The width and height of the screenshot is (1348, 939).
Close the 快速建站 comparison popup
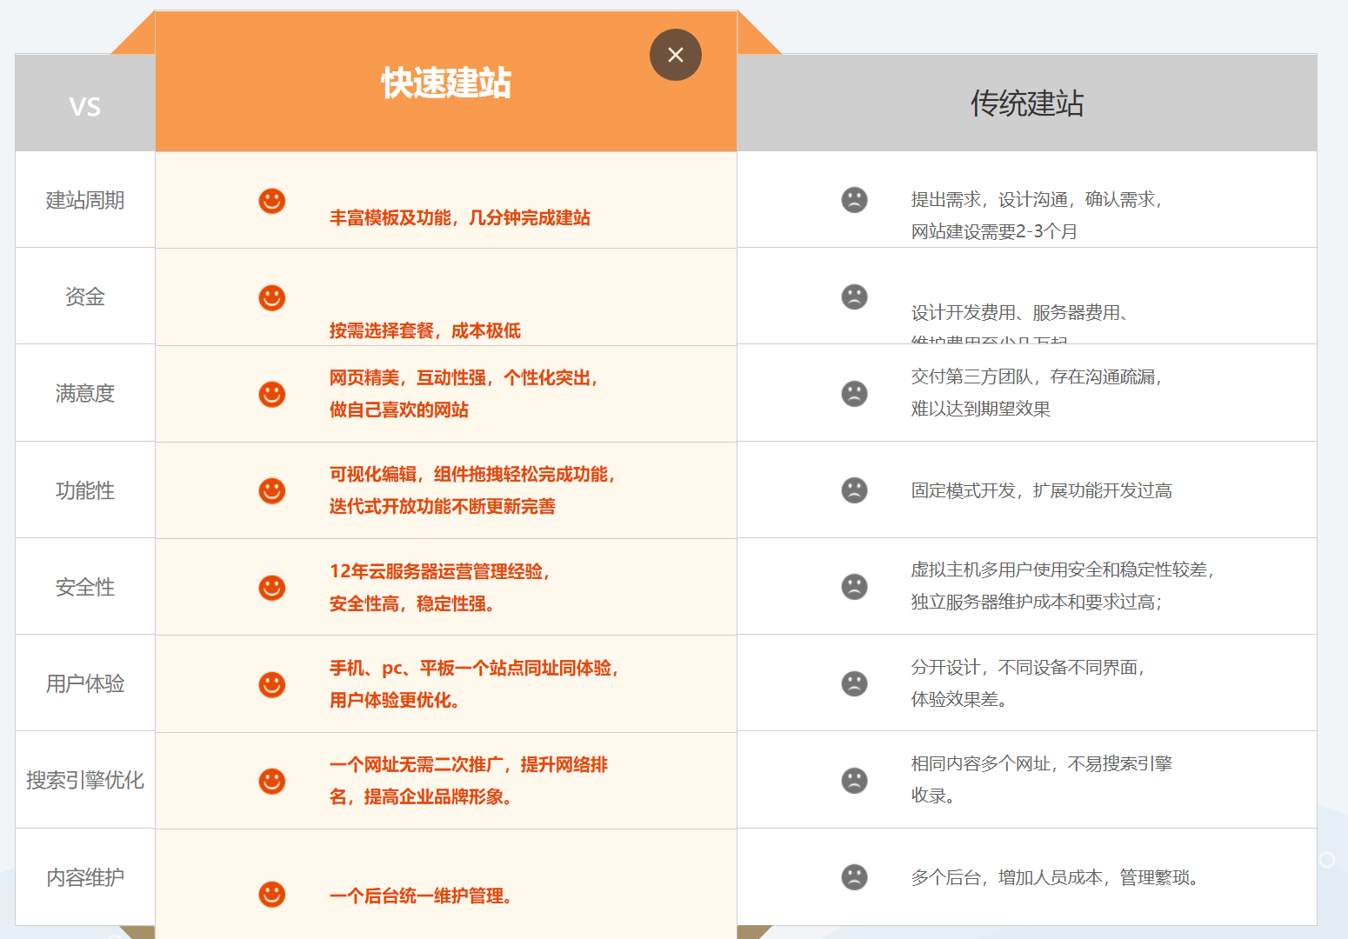[x=676, y=55]
